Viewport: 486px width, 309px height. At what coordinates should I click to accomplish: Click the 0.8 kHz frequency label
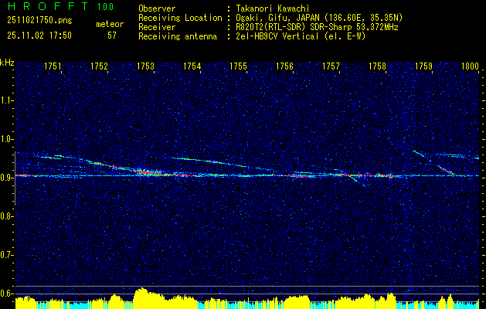[7, 216]
